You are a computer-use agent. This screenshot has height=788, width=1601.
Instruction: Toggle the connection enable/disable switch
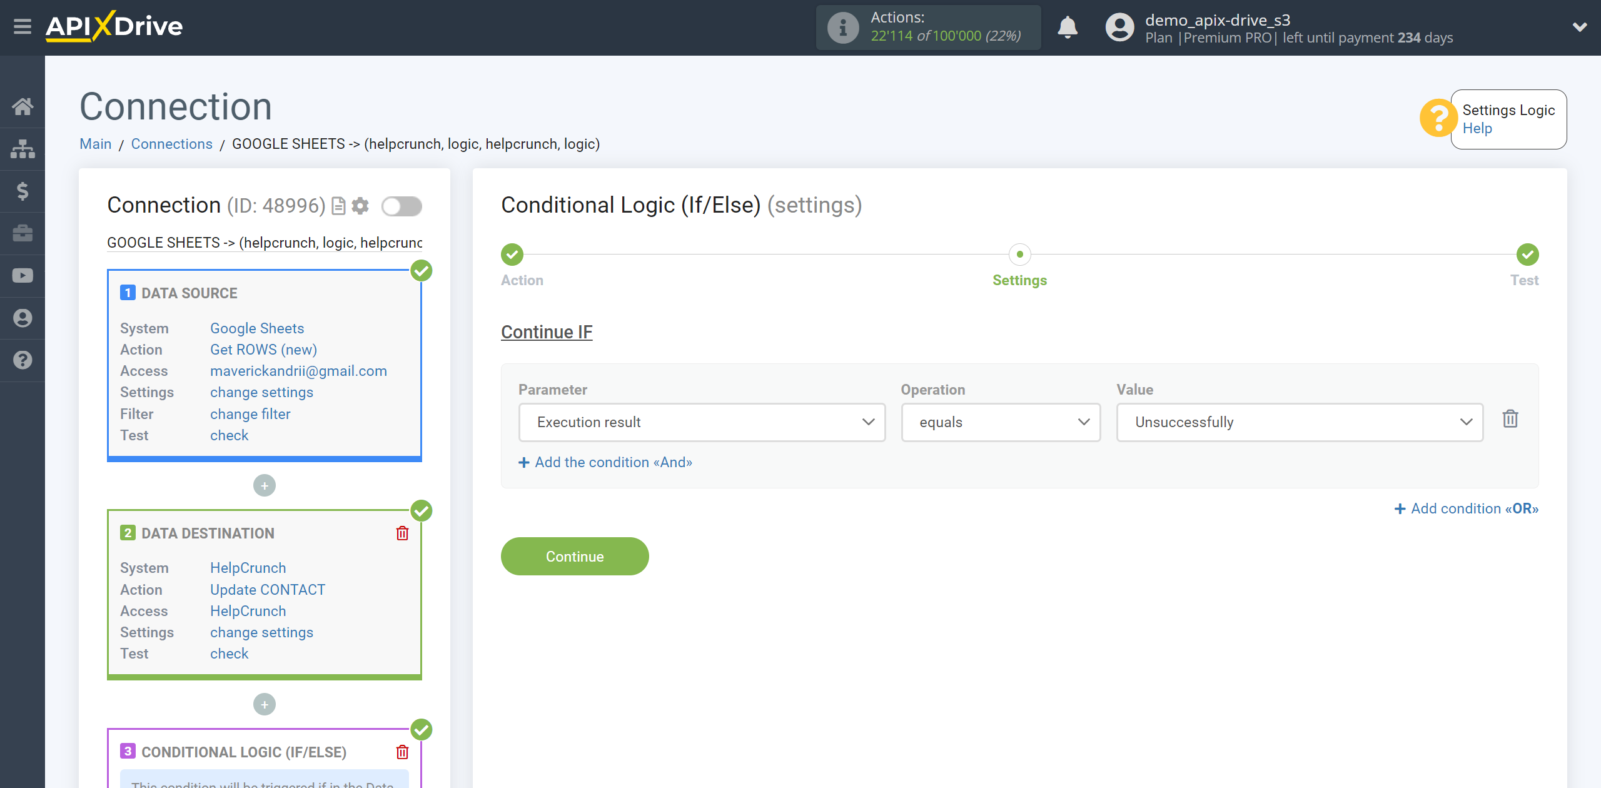pos(402,206)
